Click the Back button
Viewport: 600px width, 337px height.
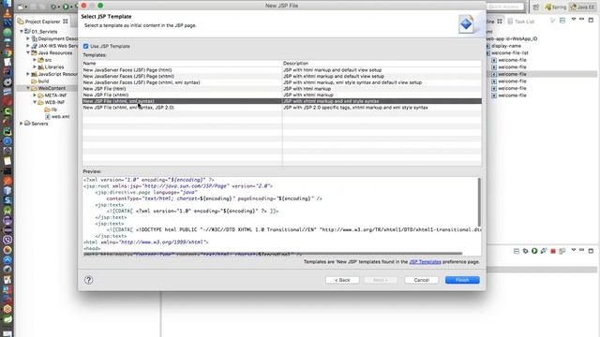(x=342, y=280)
